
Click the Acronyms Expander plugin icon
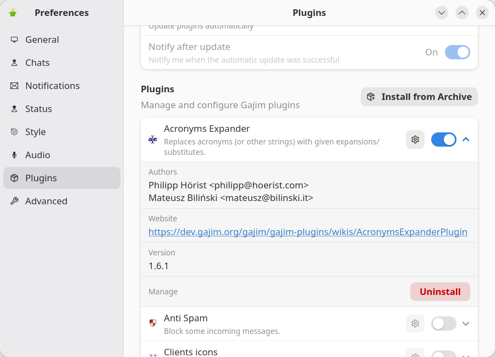(x=153, y=140)
